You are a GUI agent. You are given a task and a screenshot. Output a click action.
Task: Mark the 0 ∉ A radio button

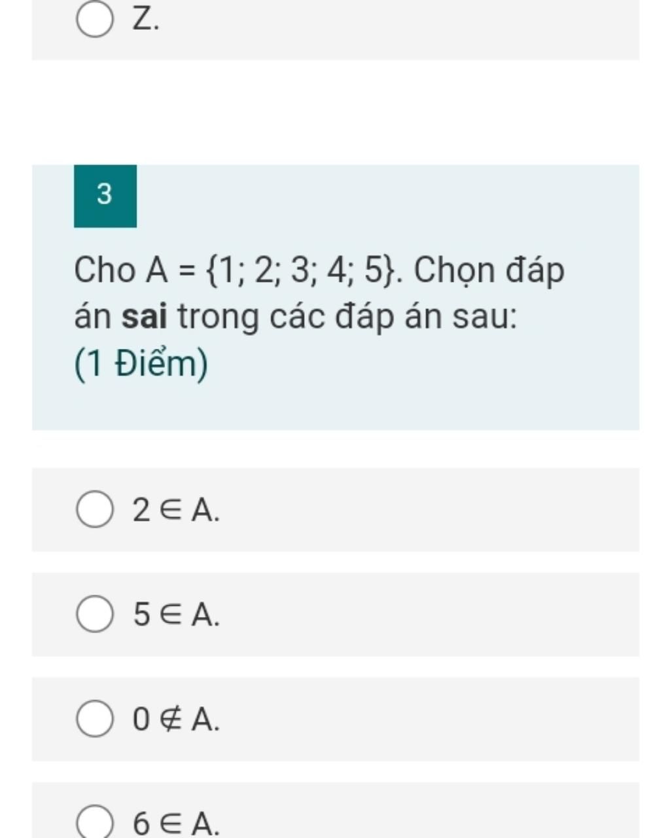click(x=95, y=719)
